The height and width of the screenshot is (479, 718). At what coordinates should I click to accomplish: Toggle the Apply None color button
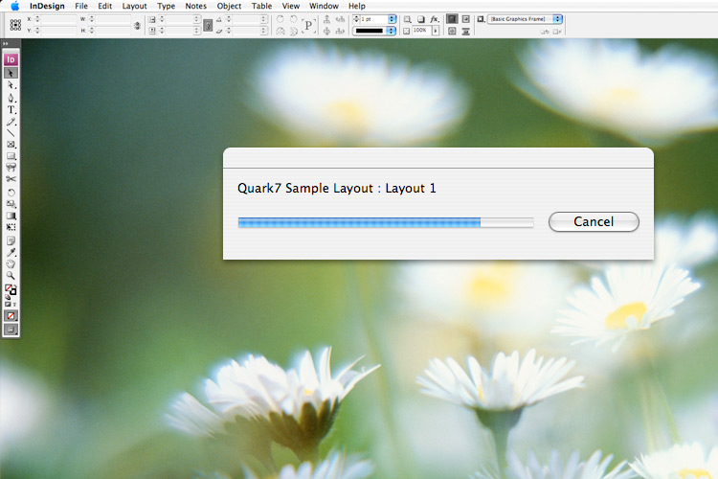[11, 315]
